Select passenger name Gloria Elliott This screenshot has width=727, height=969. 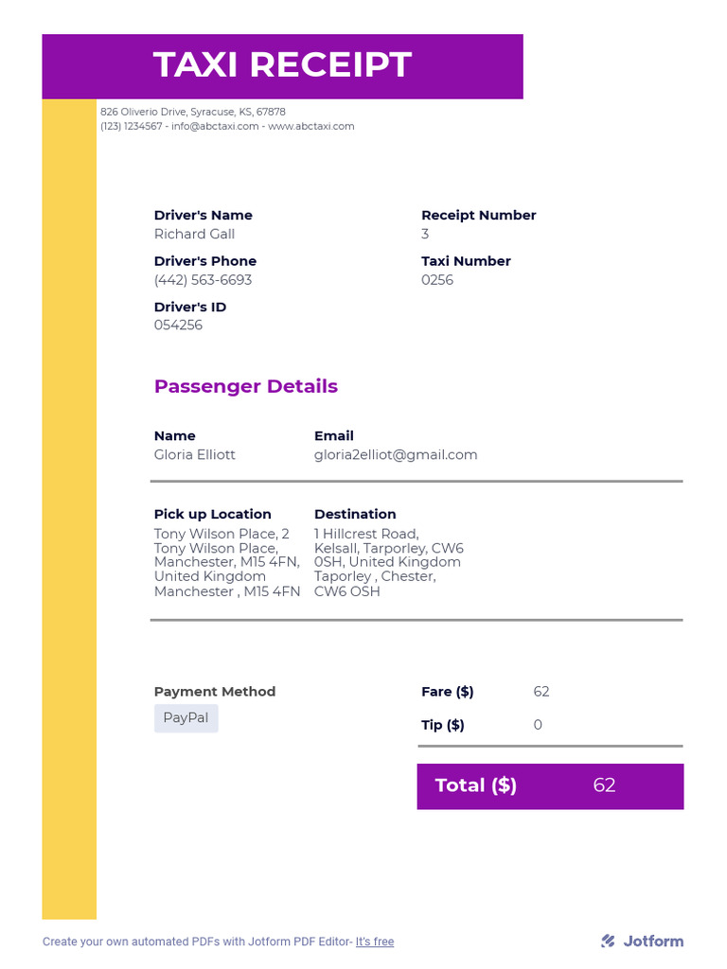pyautogui.click(x=194, y=454)
